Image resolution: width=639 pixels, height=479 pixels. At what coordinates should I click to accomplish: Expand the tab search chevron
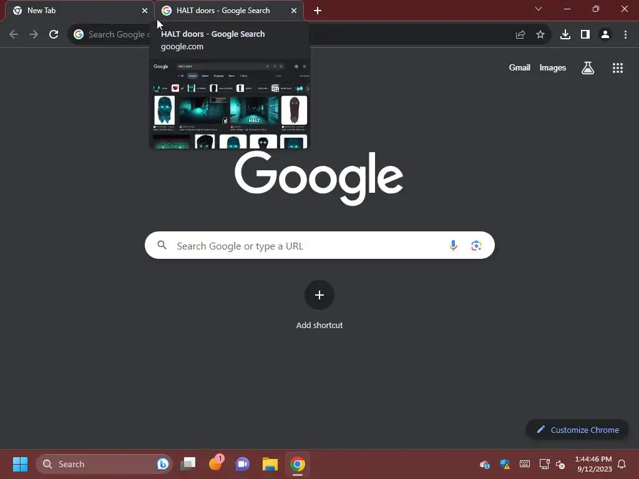point(539,9)
